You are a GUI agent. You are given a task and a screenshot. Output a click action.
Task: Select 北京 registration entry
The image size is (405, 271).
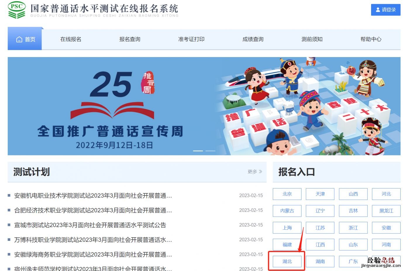287,194
